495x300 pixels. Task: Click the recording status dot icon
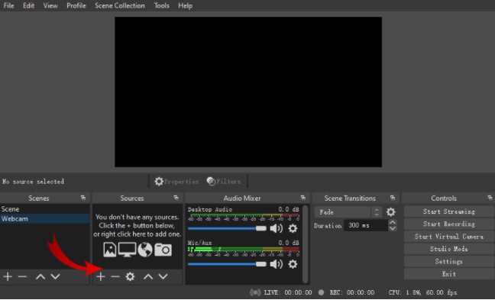click(321, 292)
